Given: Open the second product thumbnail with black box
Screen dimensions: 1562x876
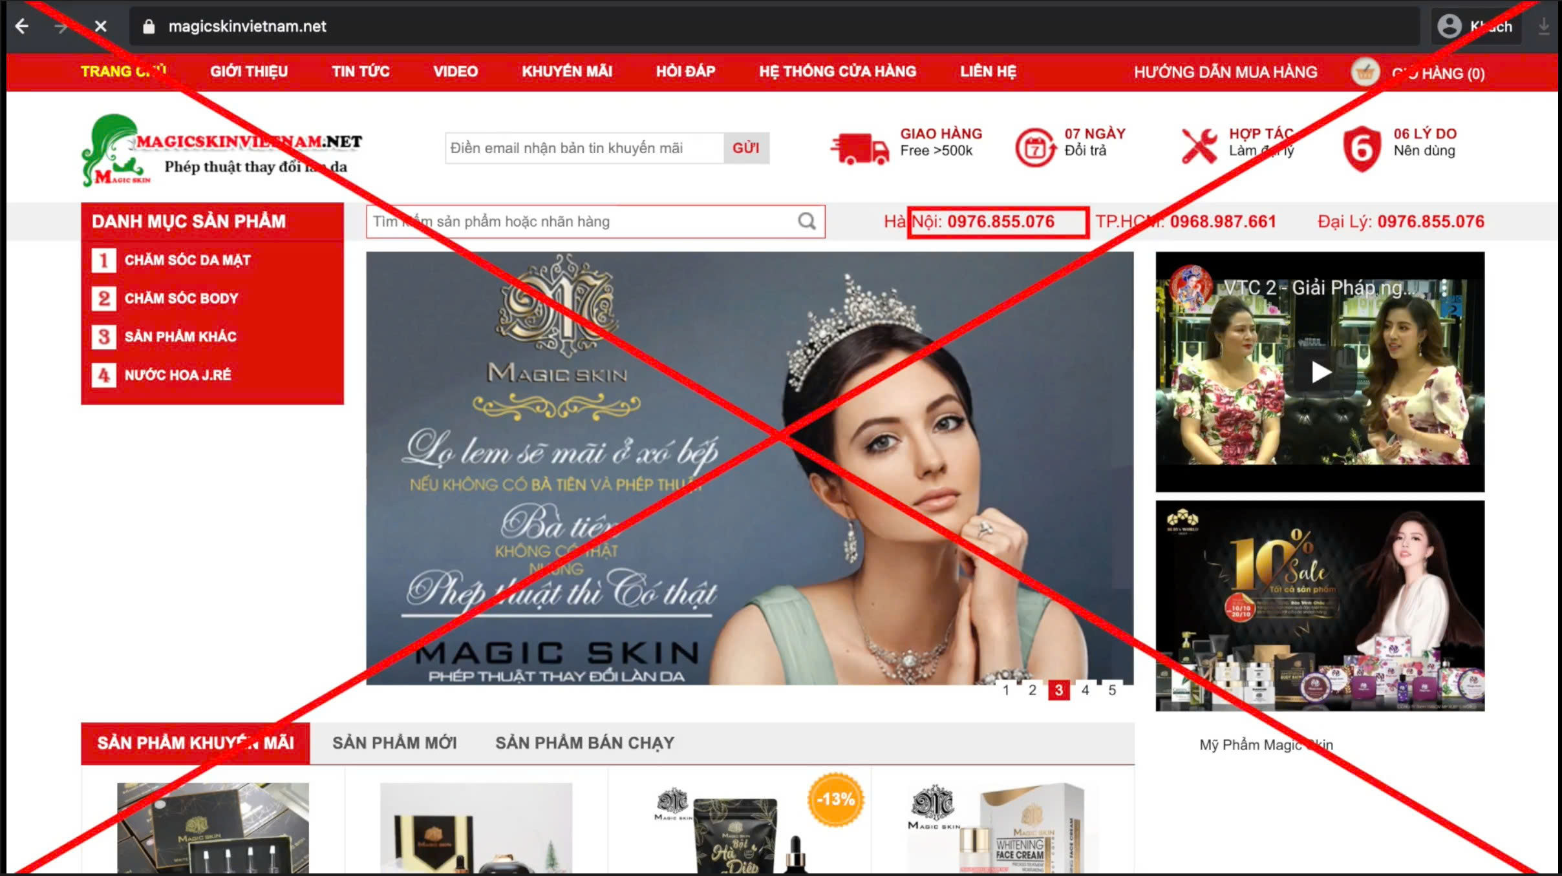Looking at the screenshot, I should 476,828.
